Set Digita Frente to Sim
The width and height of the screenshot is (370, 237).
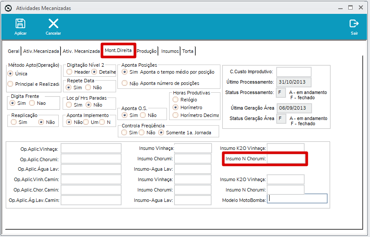pyautogui.click(x=12, y=103)
